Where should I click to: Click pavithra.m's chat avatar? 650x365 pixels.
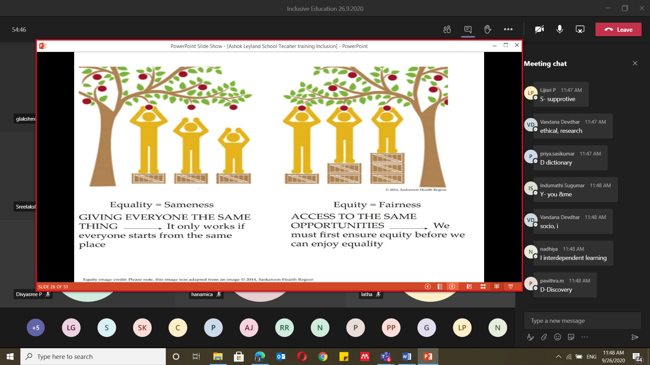[x=530, y=284]
